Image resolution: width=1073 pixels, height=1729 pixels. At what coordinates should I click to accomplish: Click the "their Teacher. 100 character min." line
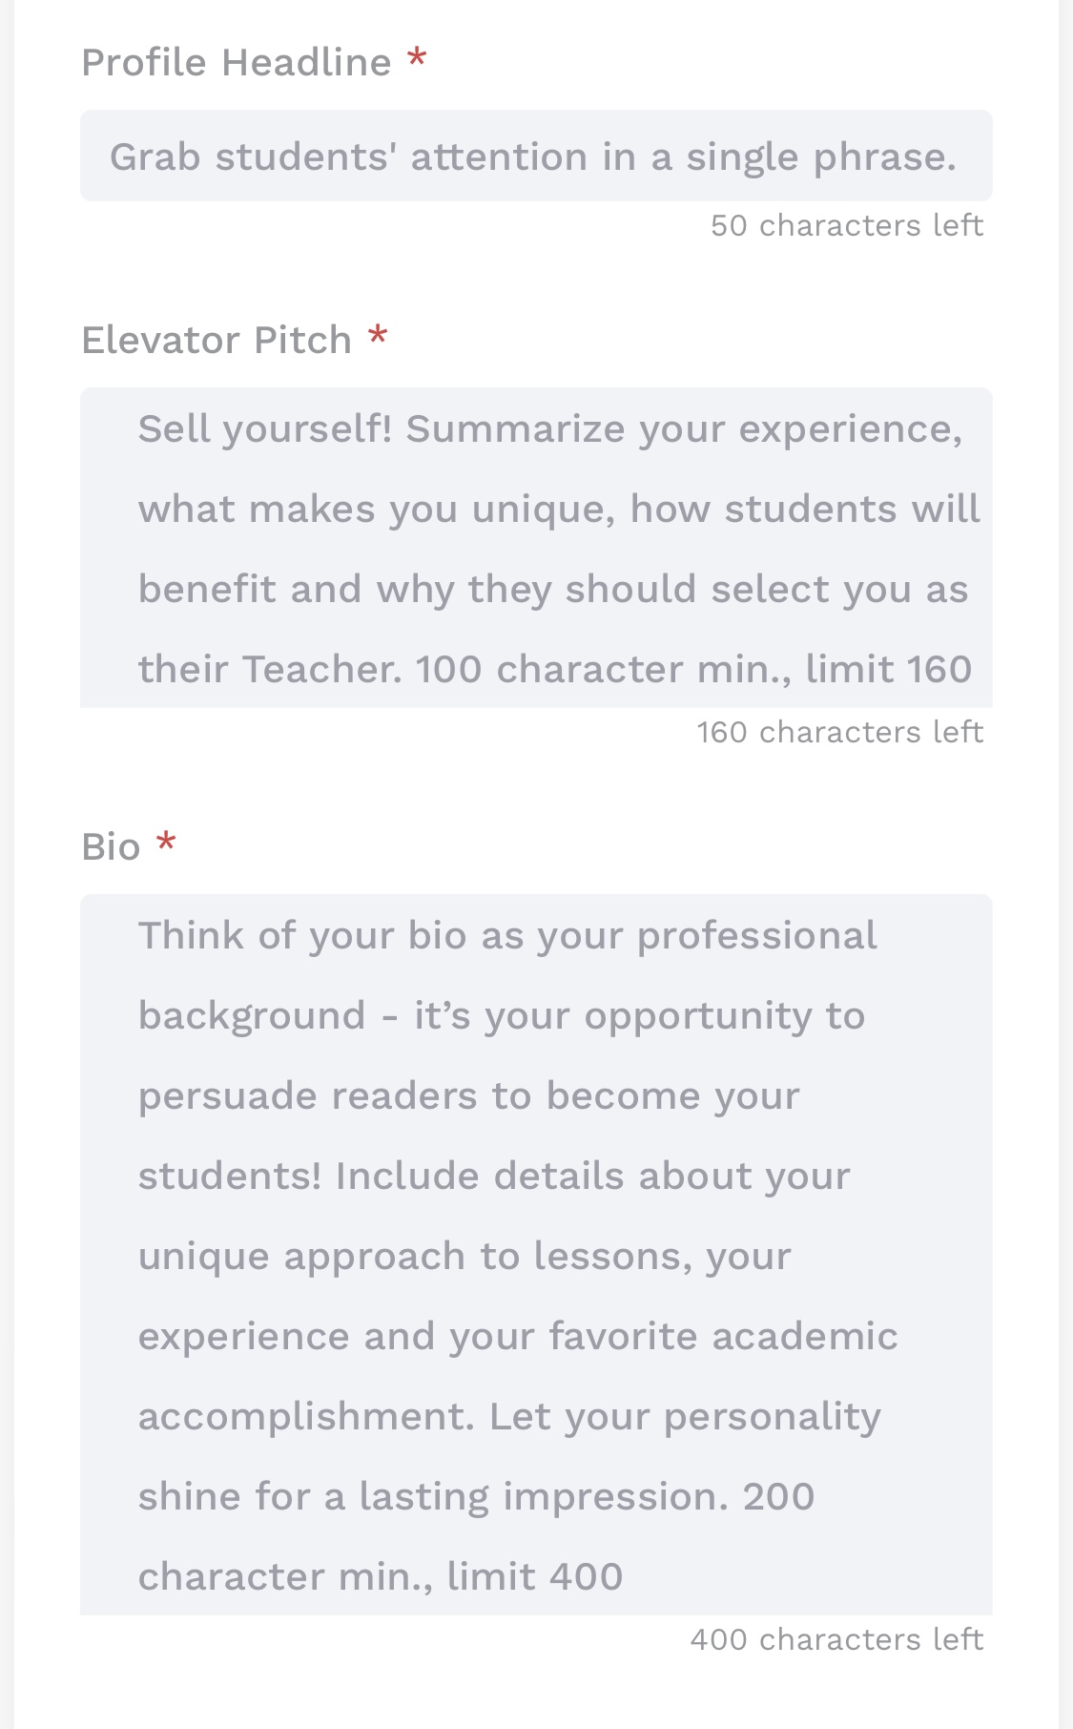click(x=554, y=670)
